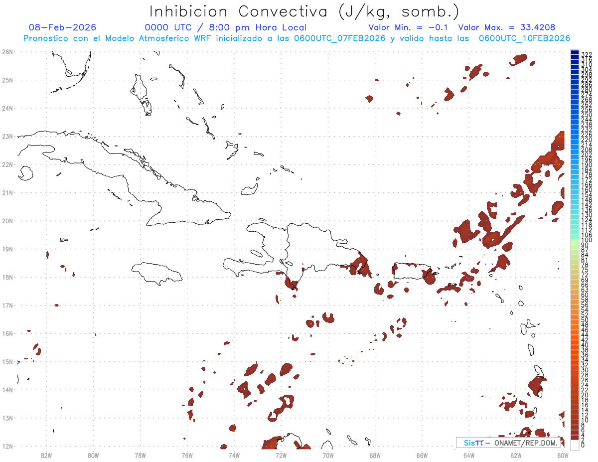Click the 62W longitude label
This screenshot has width=598, height=462.
(x=516, y=455)
